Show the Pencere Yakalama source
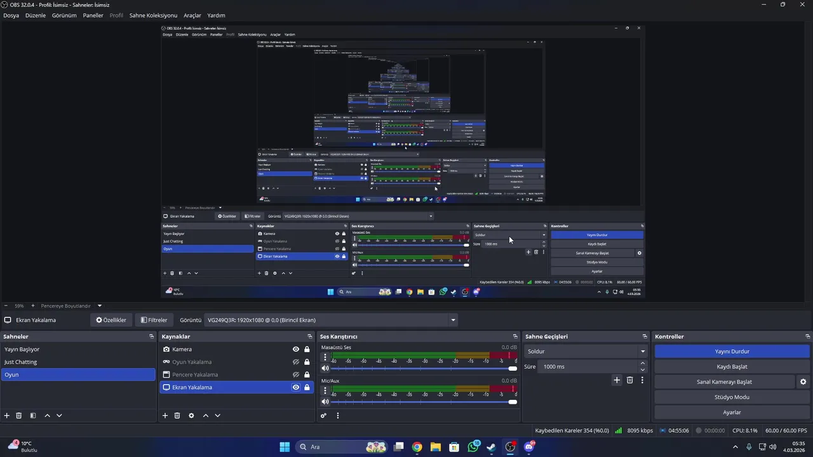This screenshot has height=457, width=813. click(296, 374)
